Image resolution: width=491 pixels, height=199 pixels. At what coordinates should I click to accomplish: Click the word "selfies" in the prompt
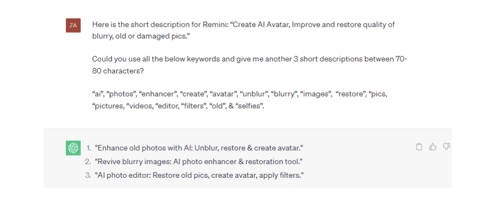point(249,105)
